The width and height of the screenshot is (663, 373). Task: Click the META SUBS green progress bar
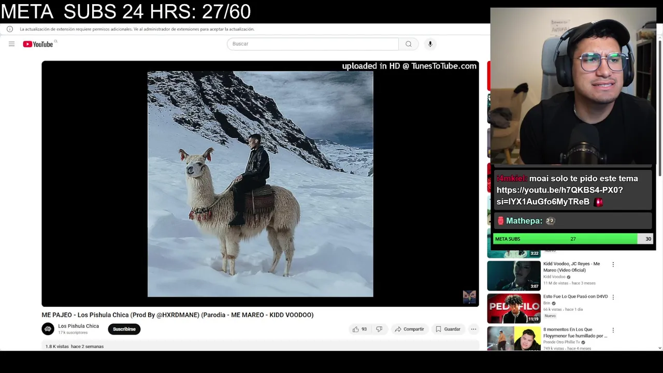point(566,239)
